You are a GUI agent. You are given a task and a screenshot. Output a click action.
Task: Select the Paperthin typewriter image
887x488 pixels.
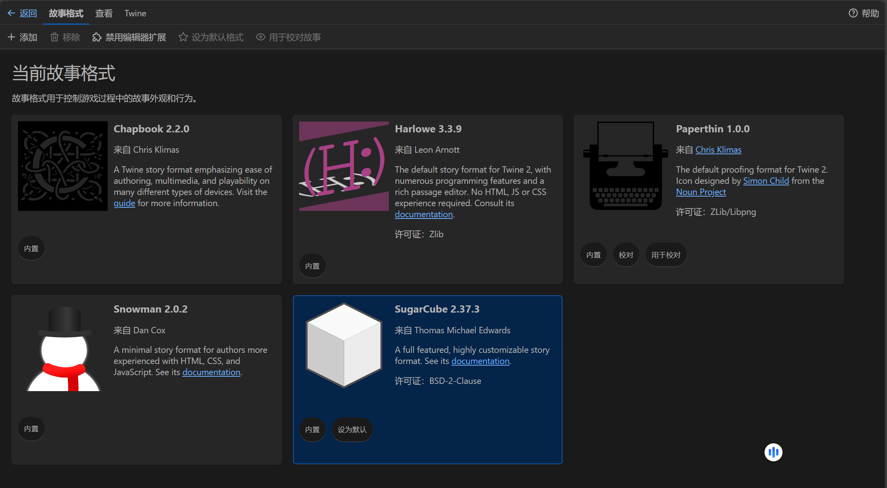625,166
